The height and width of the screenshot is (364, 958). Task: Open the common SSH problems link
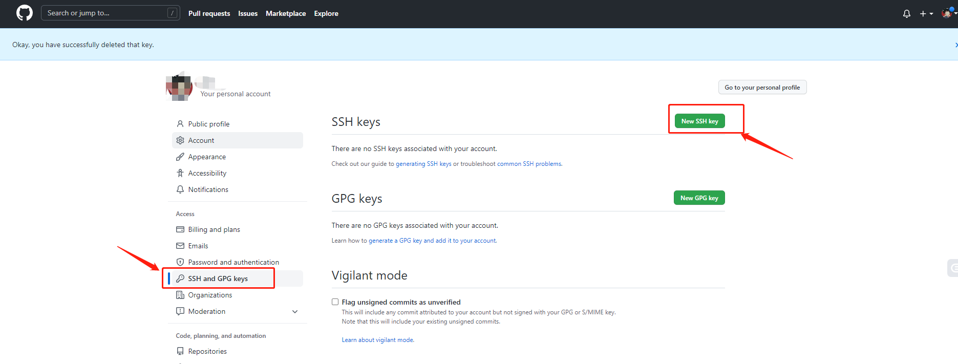pos(529,164)
